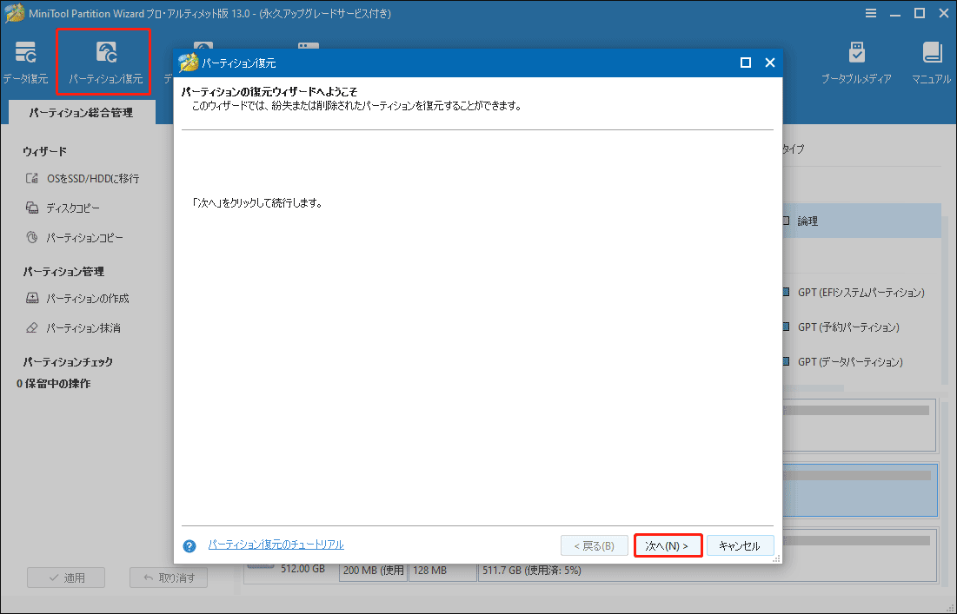Click the 適用 button
The width and height of the screenshot is (957, 614).
pos(66,578)
